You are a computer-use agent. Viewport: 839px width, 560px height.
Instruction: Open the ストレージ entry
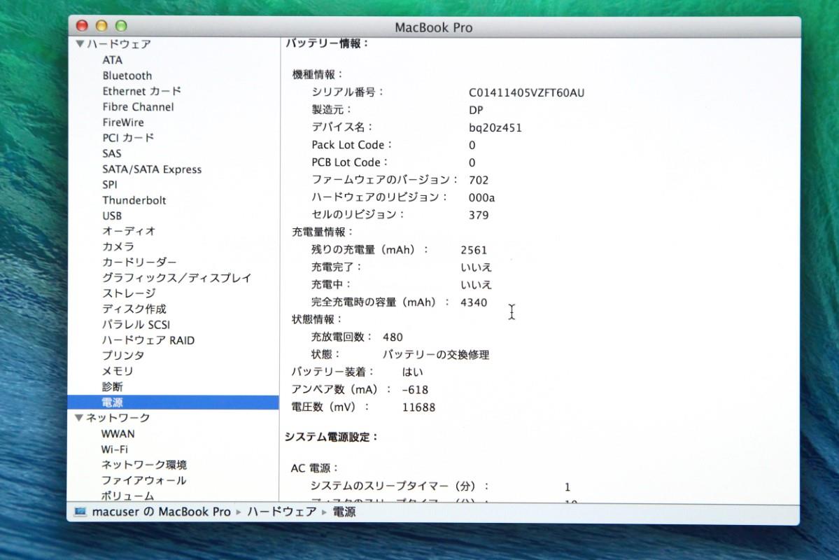pos(129,293)
